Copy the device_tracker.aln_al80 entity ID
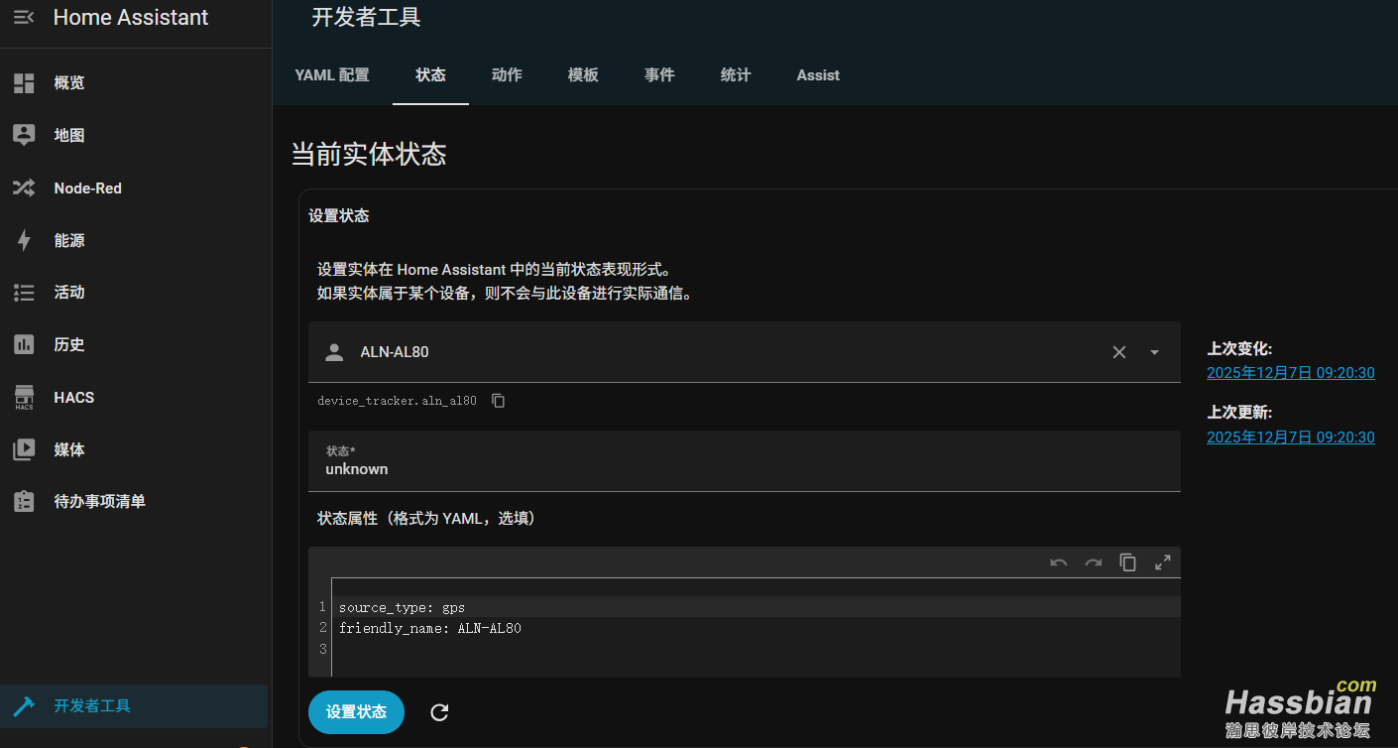1398x748 pixels. (x=497, y=400)
